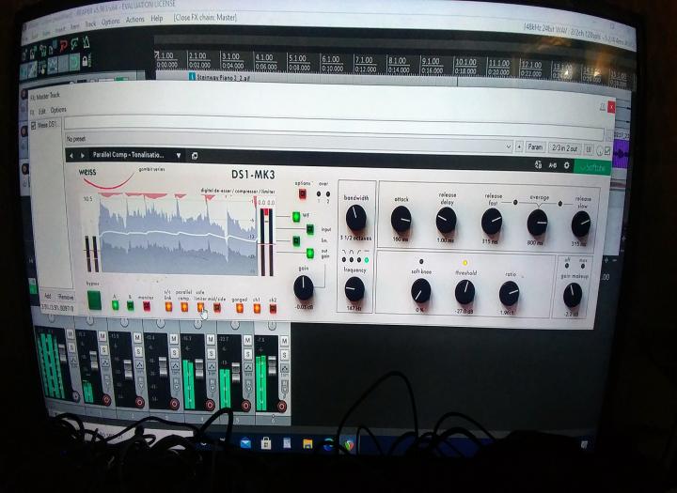Click the gain makeup knob
The height and width of the screenshot is (493, 677).
pos(573,295)
